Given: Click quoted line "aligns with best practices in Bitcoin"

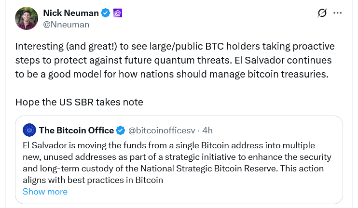Looking at the screenshot, I should point(93,181).
